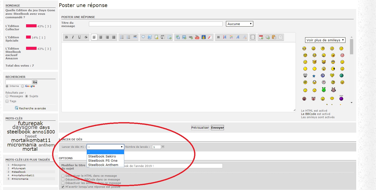This screenshot has width=376, height=190.
Task: Check Désactiver le BBCode dans ce message
Action: pos(63,179)
